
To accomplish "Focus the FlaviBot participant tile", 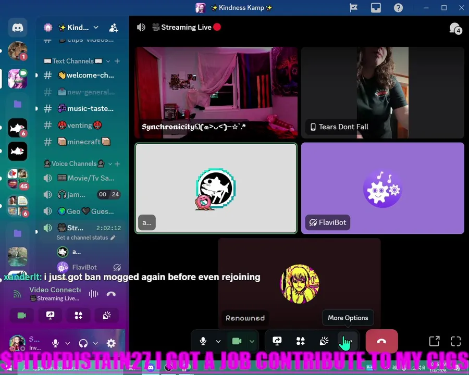I will (382, 188).
